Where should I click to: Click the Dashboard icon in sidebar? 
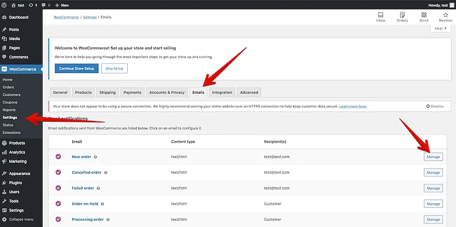[5, 18]
